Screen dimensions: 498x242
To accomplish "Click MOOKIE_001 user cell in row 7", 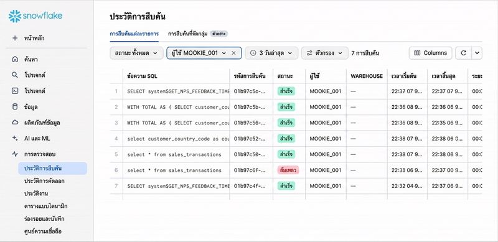I will pos(326,186).
